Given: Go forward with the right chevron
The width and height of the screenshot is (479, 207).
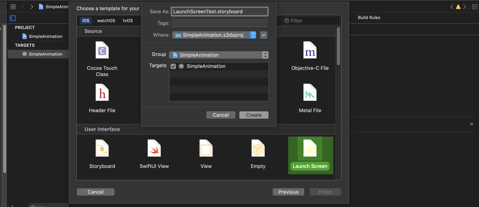Looking at the screenshot, I should 32,7.
